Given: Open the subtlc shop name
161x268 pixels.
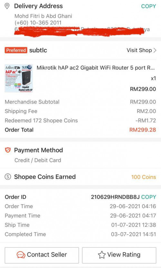Looking at the screenshot, I should (38, 50).
